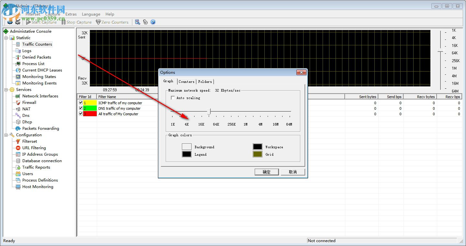Click the 确定 confirm button
The width and height of the screenshot is (466, 246).
point(267,172)
